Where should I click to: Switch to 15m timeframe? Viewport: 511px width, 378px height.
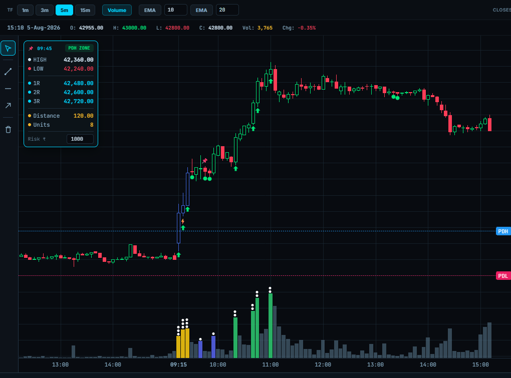tap(85, 10)
